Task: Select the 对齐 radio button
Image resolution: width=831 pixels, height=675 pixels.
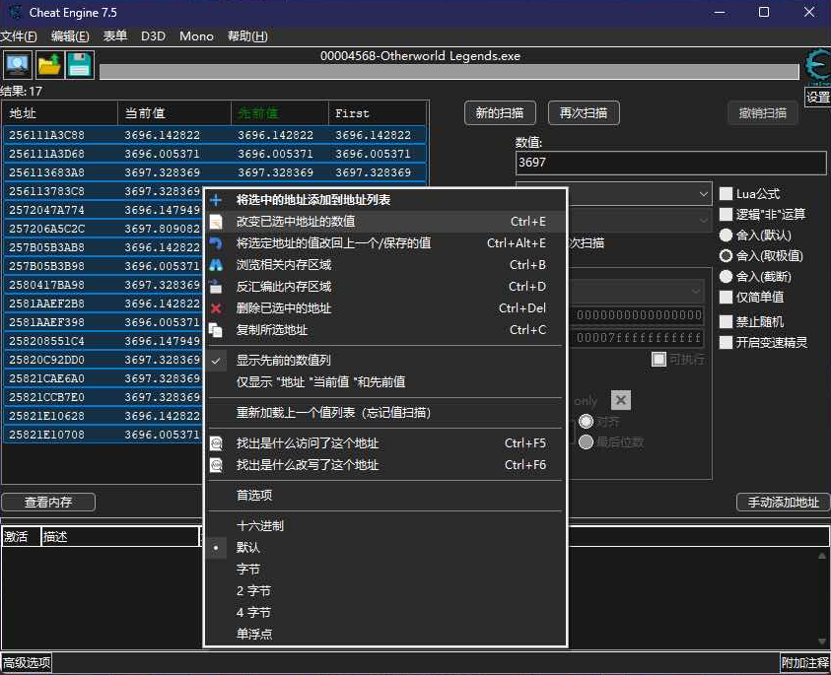Action: click(x=586, y=421)
